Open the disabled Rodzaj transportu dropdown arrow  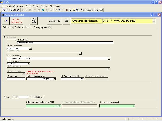(x=109, y=69)
